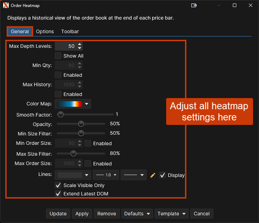259x223 pixels.
Task: Toggle Extend Latest DOM checkbox
Action: 58,194
